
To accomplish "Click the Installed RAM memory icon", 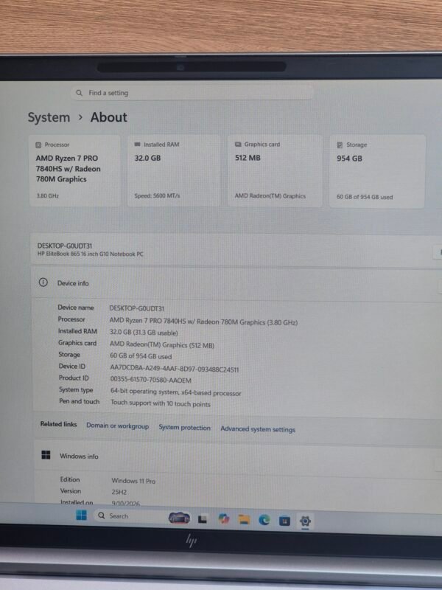I will pyautogui.click(x=137, y=144).
